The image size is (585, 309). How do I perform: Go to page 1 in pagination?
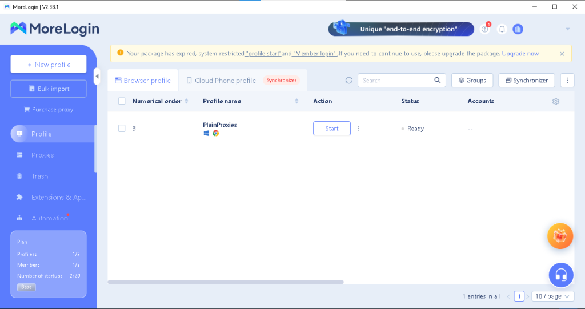(x=519, y=296)
